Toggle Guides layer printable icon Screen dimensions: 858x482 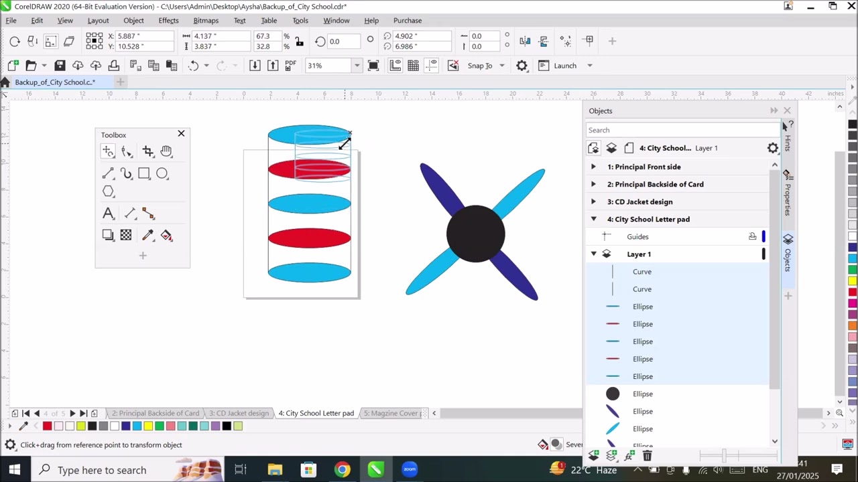tap(753, 236)
